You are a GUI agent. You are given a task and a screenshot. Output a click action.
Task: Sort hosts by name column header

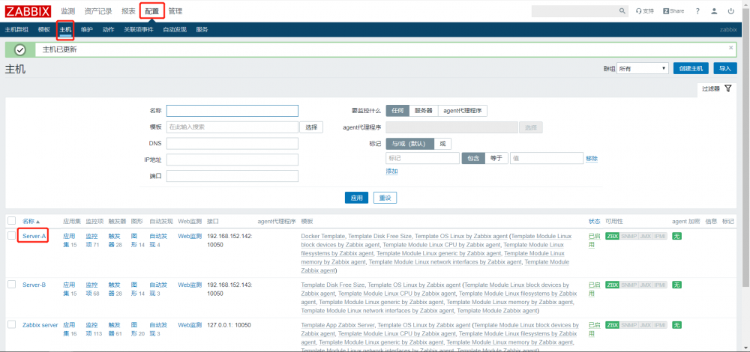tap(31, 221)
